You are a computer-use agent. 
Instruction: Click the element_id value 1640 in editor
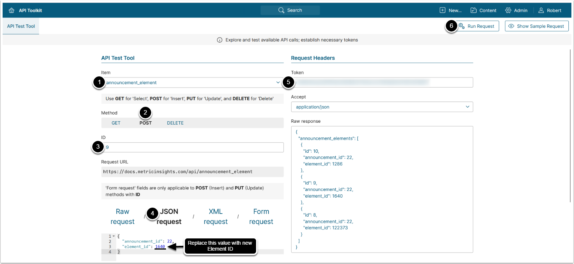point(160,247)
